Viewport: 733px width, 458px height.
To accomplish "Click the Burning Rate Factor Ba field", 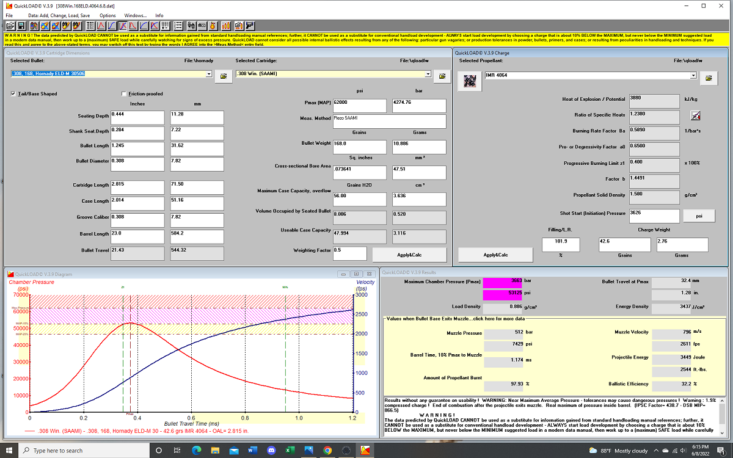I will [653, 133].
